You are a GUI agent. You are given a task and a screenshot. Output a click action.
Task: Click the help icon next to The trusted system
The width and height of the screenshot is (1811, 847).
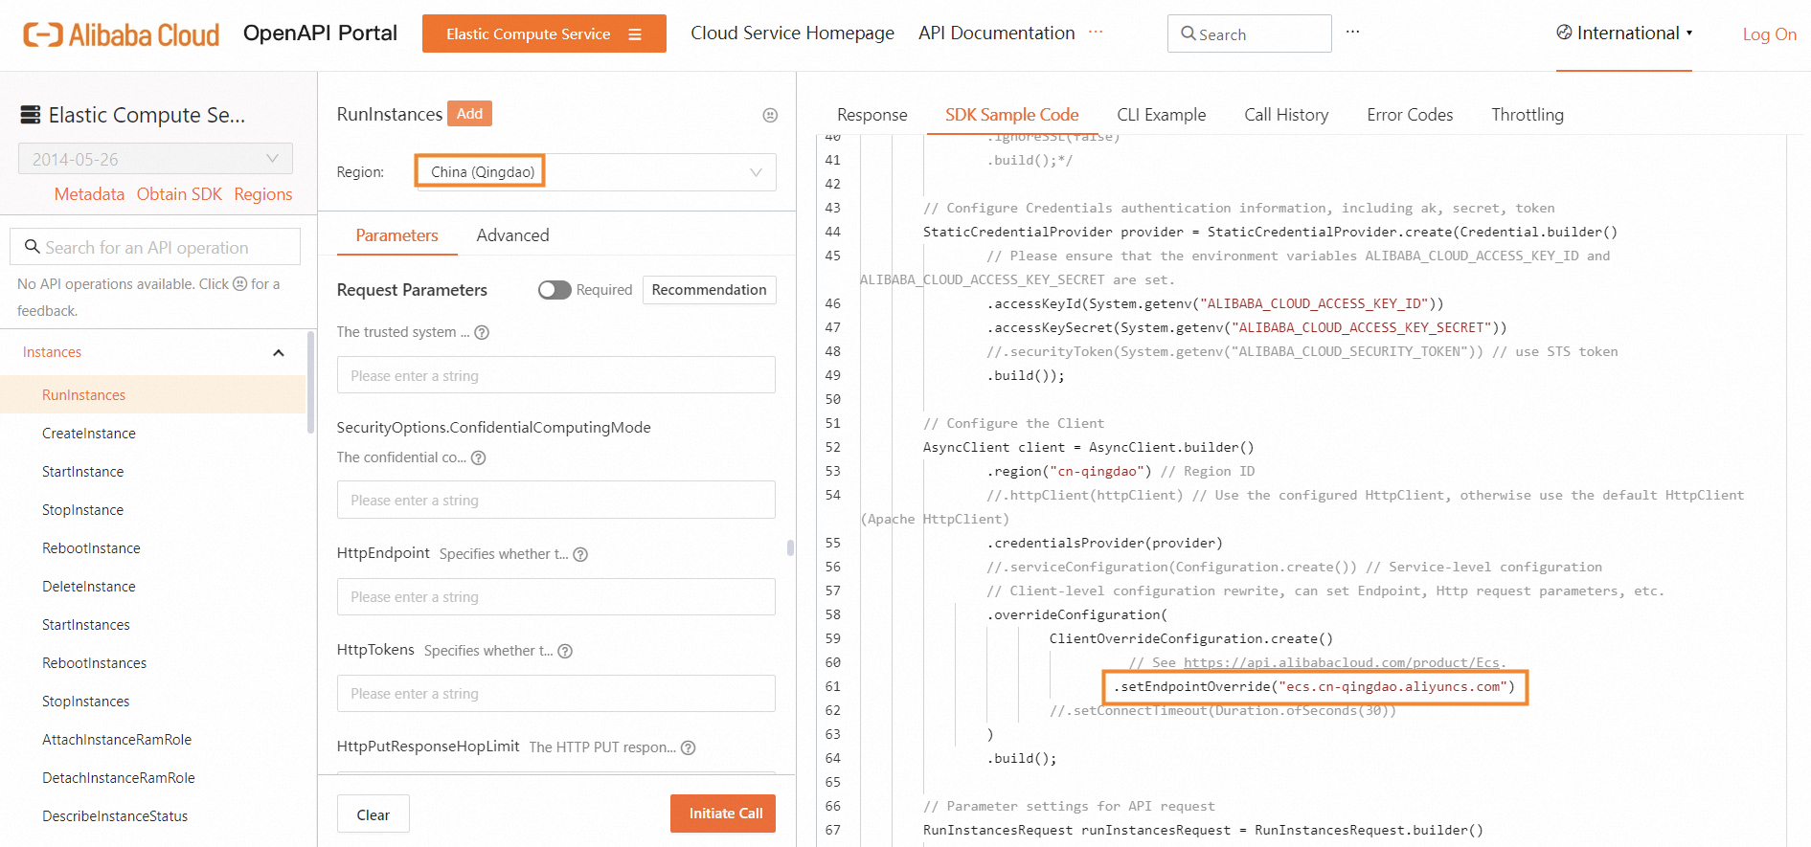tap(482, 332)
